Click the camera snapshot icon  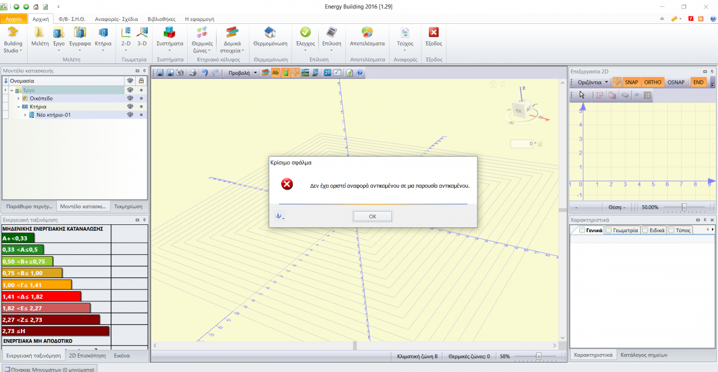pos(180,72)
